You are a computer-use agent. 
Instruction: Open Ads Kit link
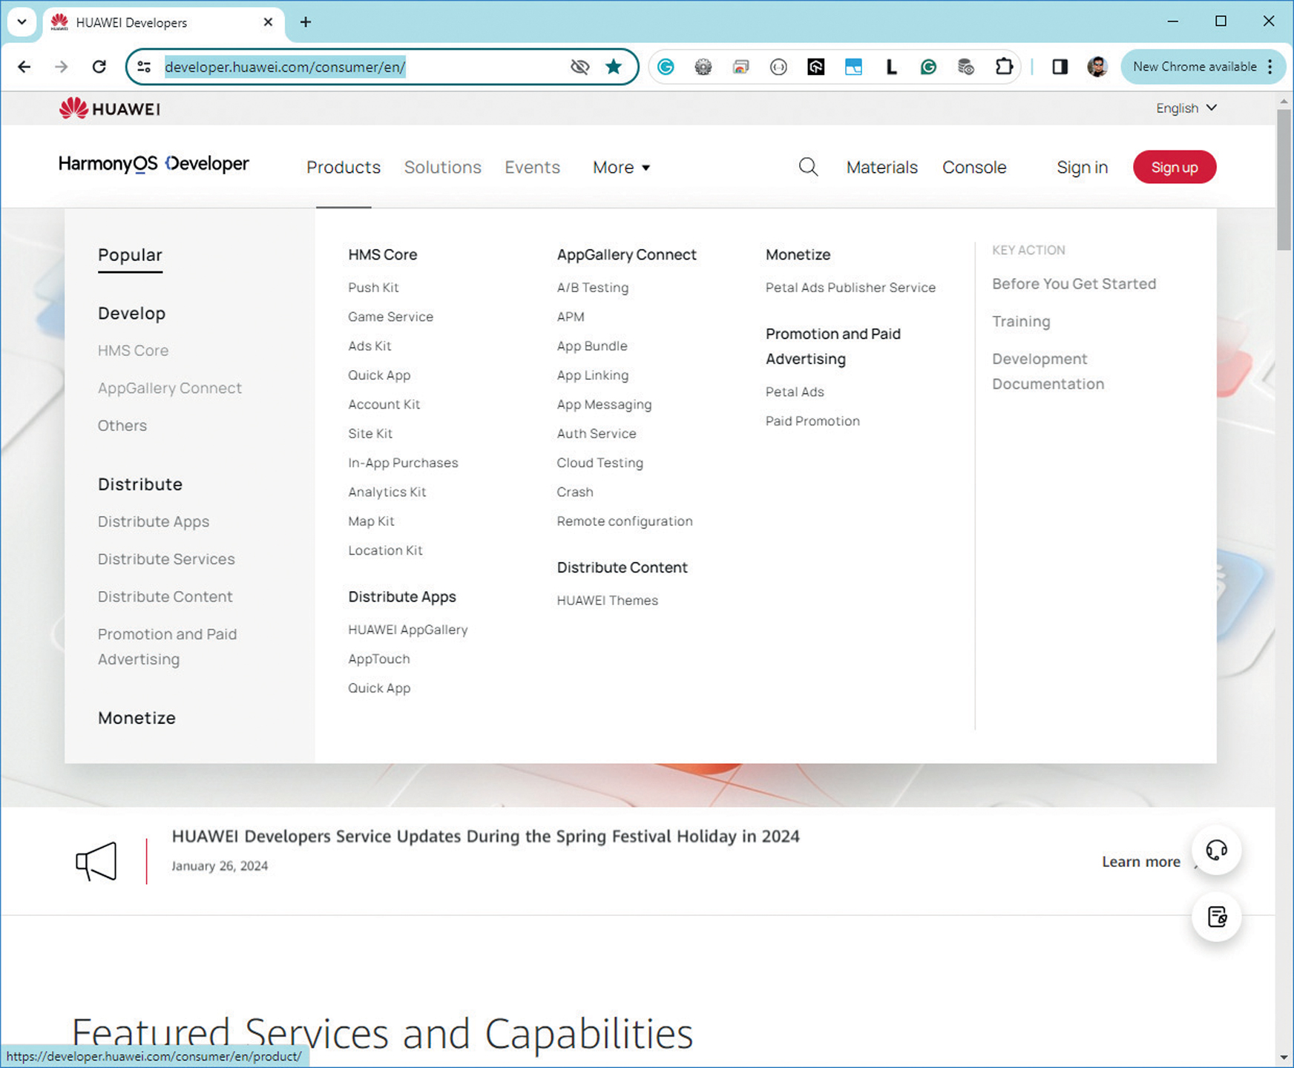pos(370,346)
